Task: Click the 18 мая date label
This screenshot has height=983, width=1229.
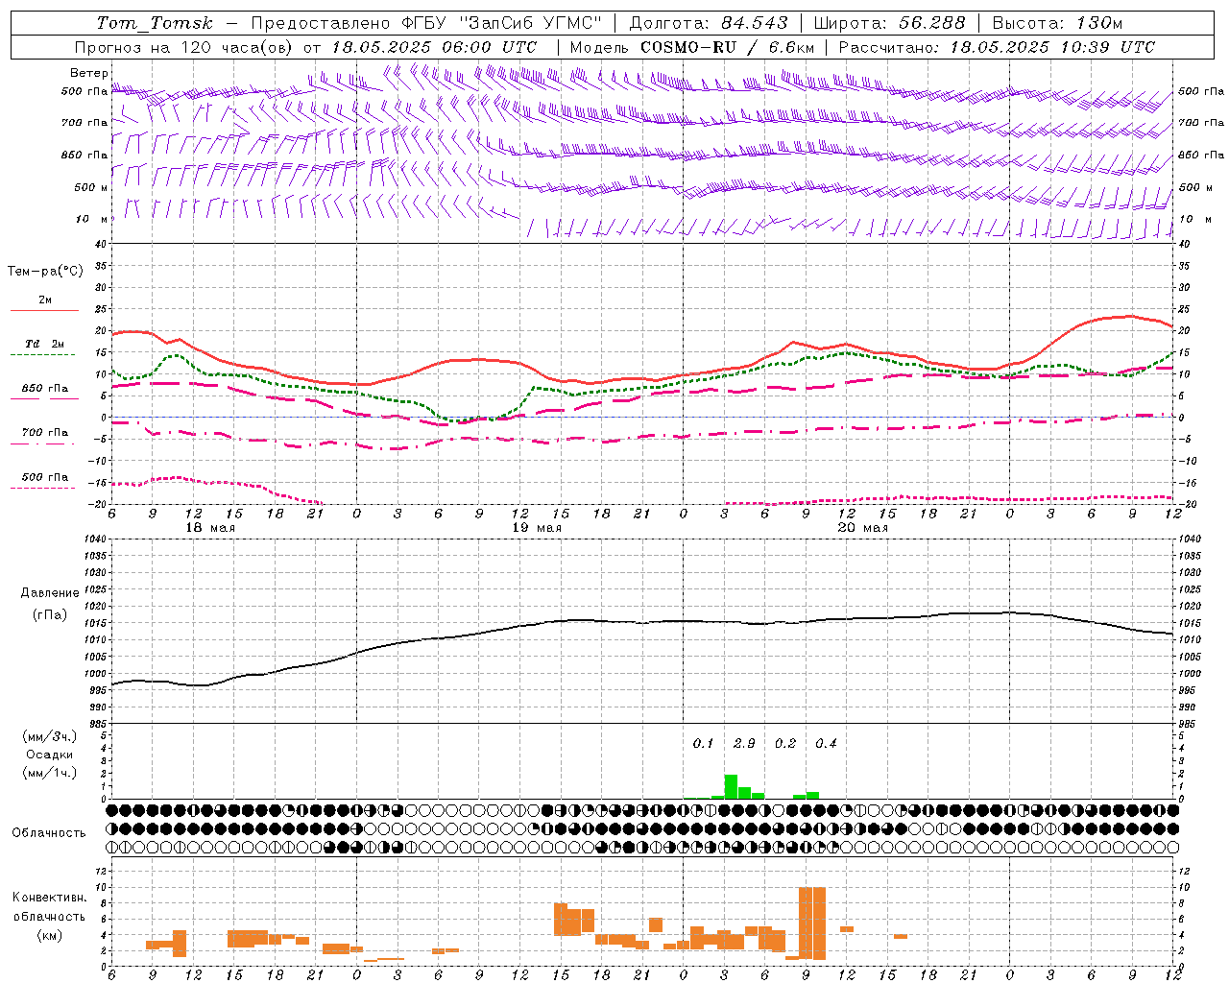Action: [x=209, y=528]
